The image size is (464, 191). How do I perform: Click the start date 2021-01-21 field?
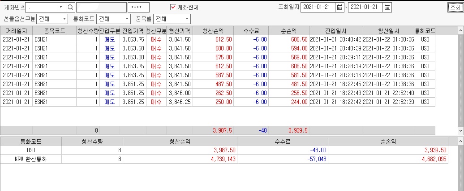tap(318, 8)
